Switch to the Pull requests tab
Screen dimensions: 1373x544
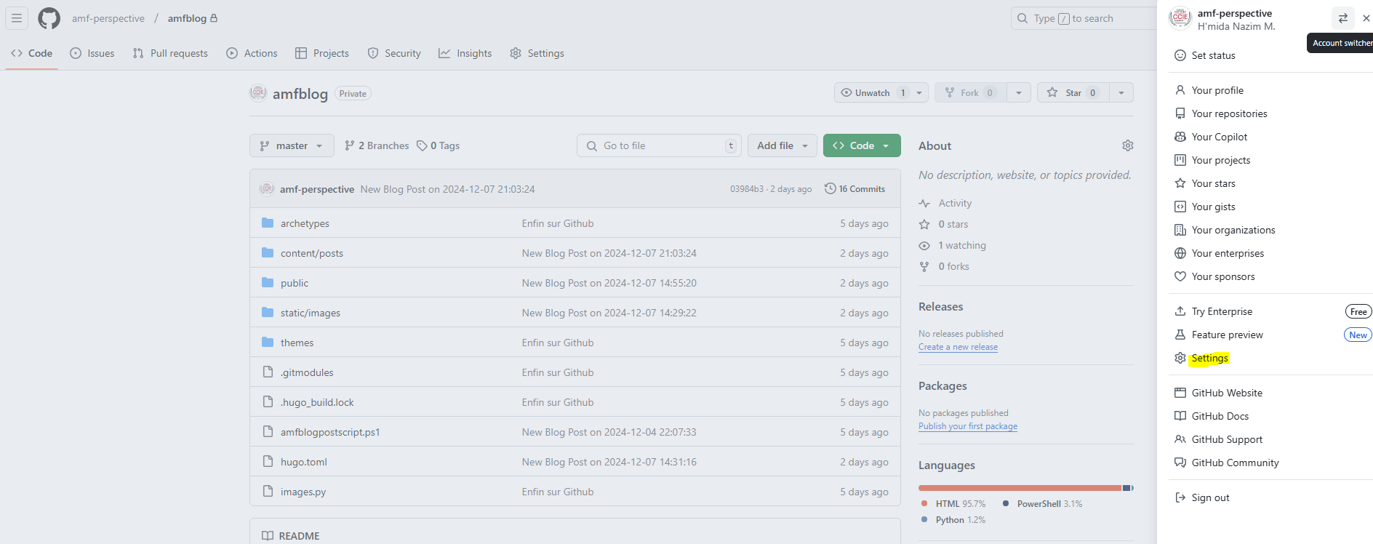point(171,53)
